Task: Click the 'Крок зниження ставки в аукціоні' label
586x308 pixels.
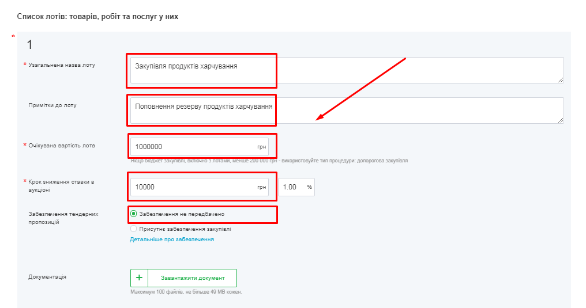Action: (x=61, y=185)
